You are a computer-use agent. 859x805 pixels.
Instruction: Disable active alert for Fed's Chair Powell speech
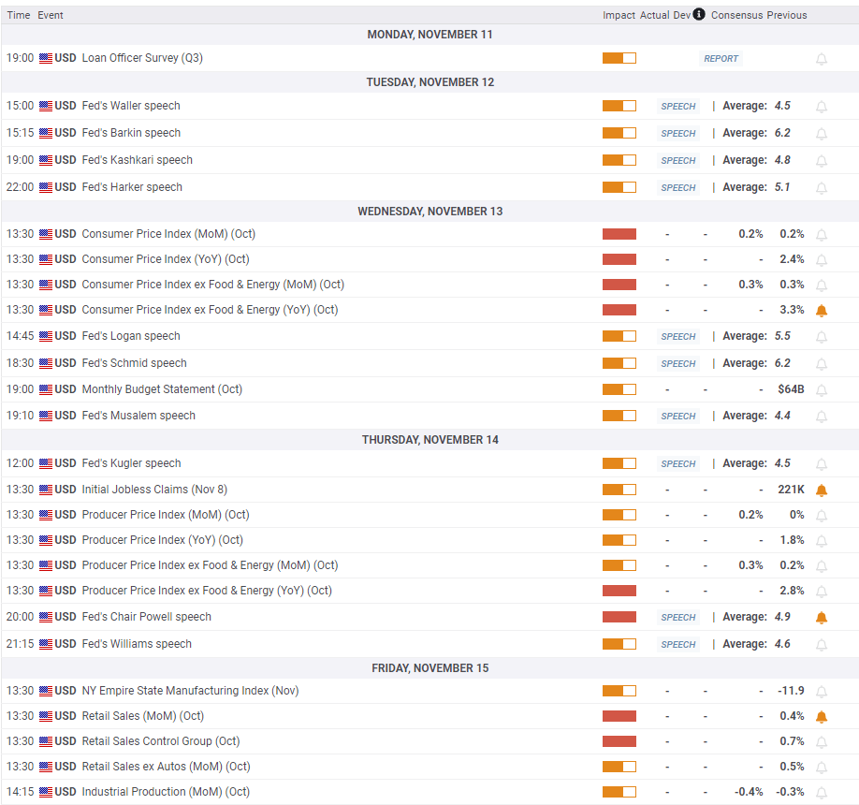(822, 618)
